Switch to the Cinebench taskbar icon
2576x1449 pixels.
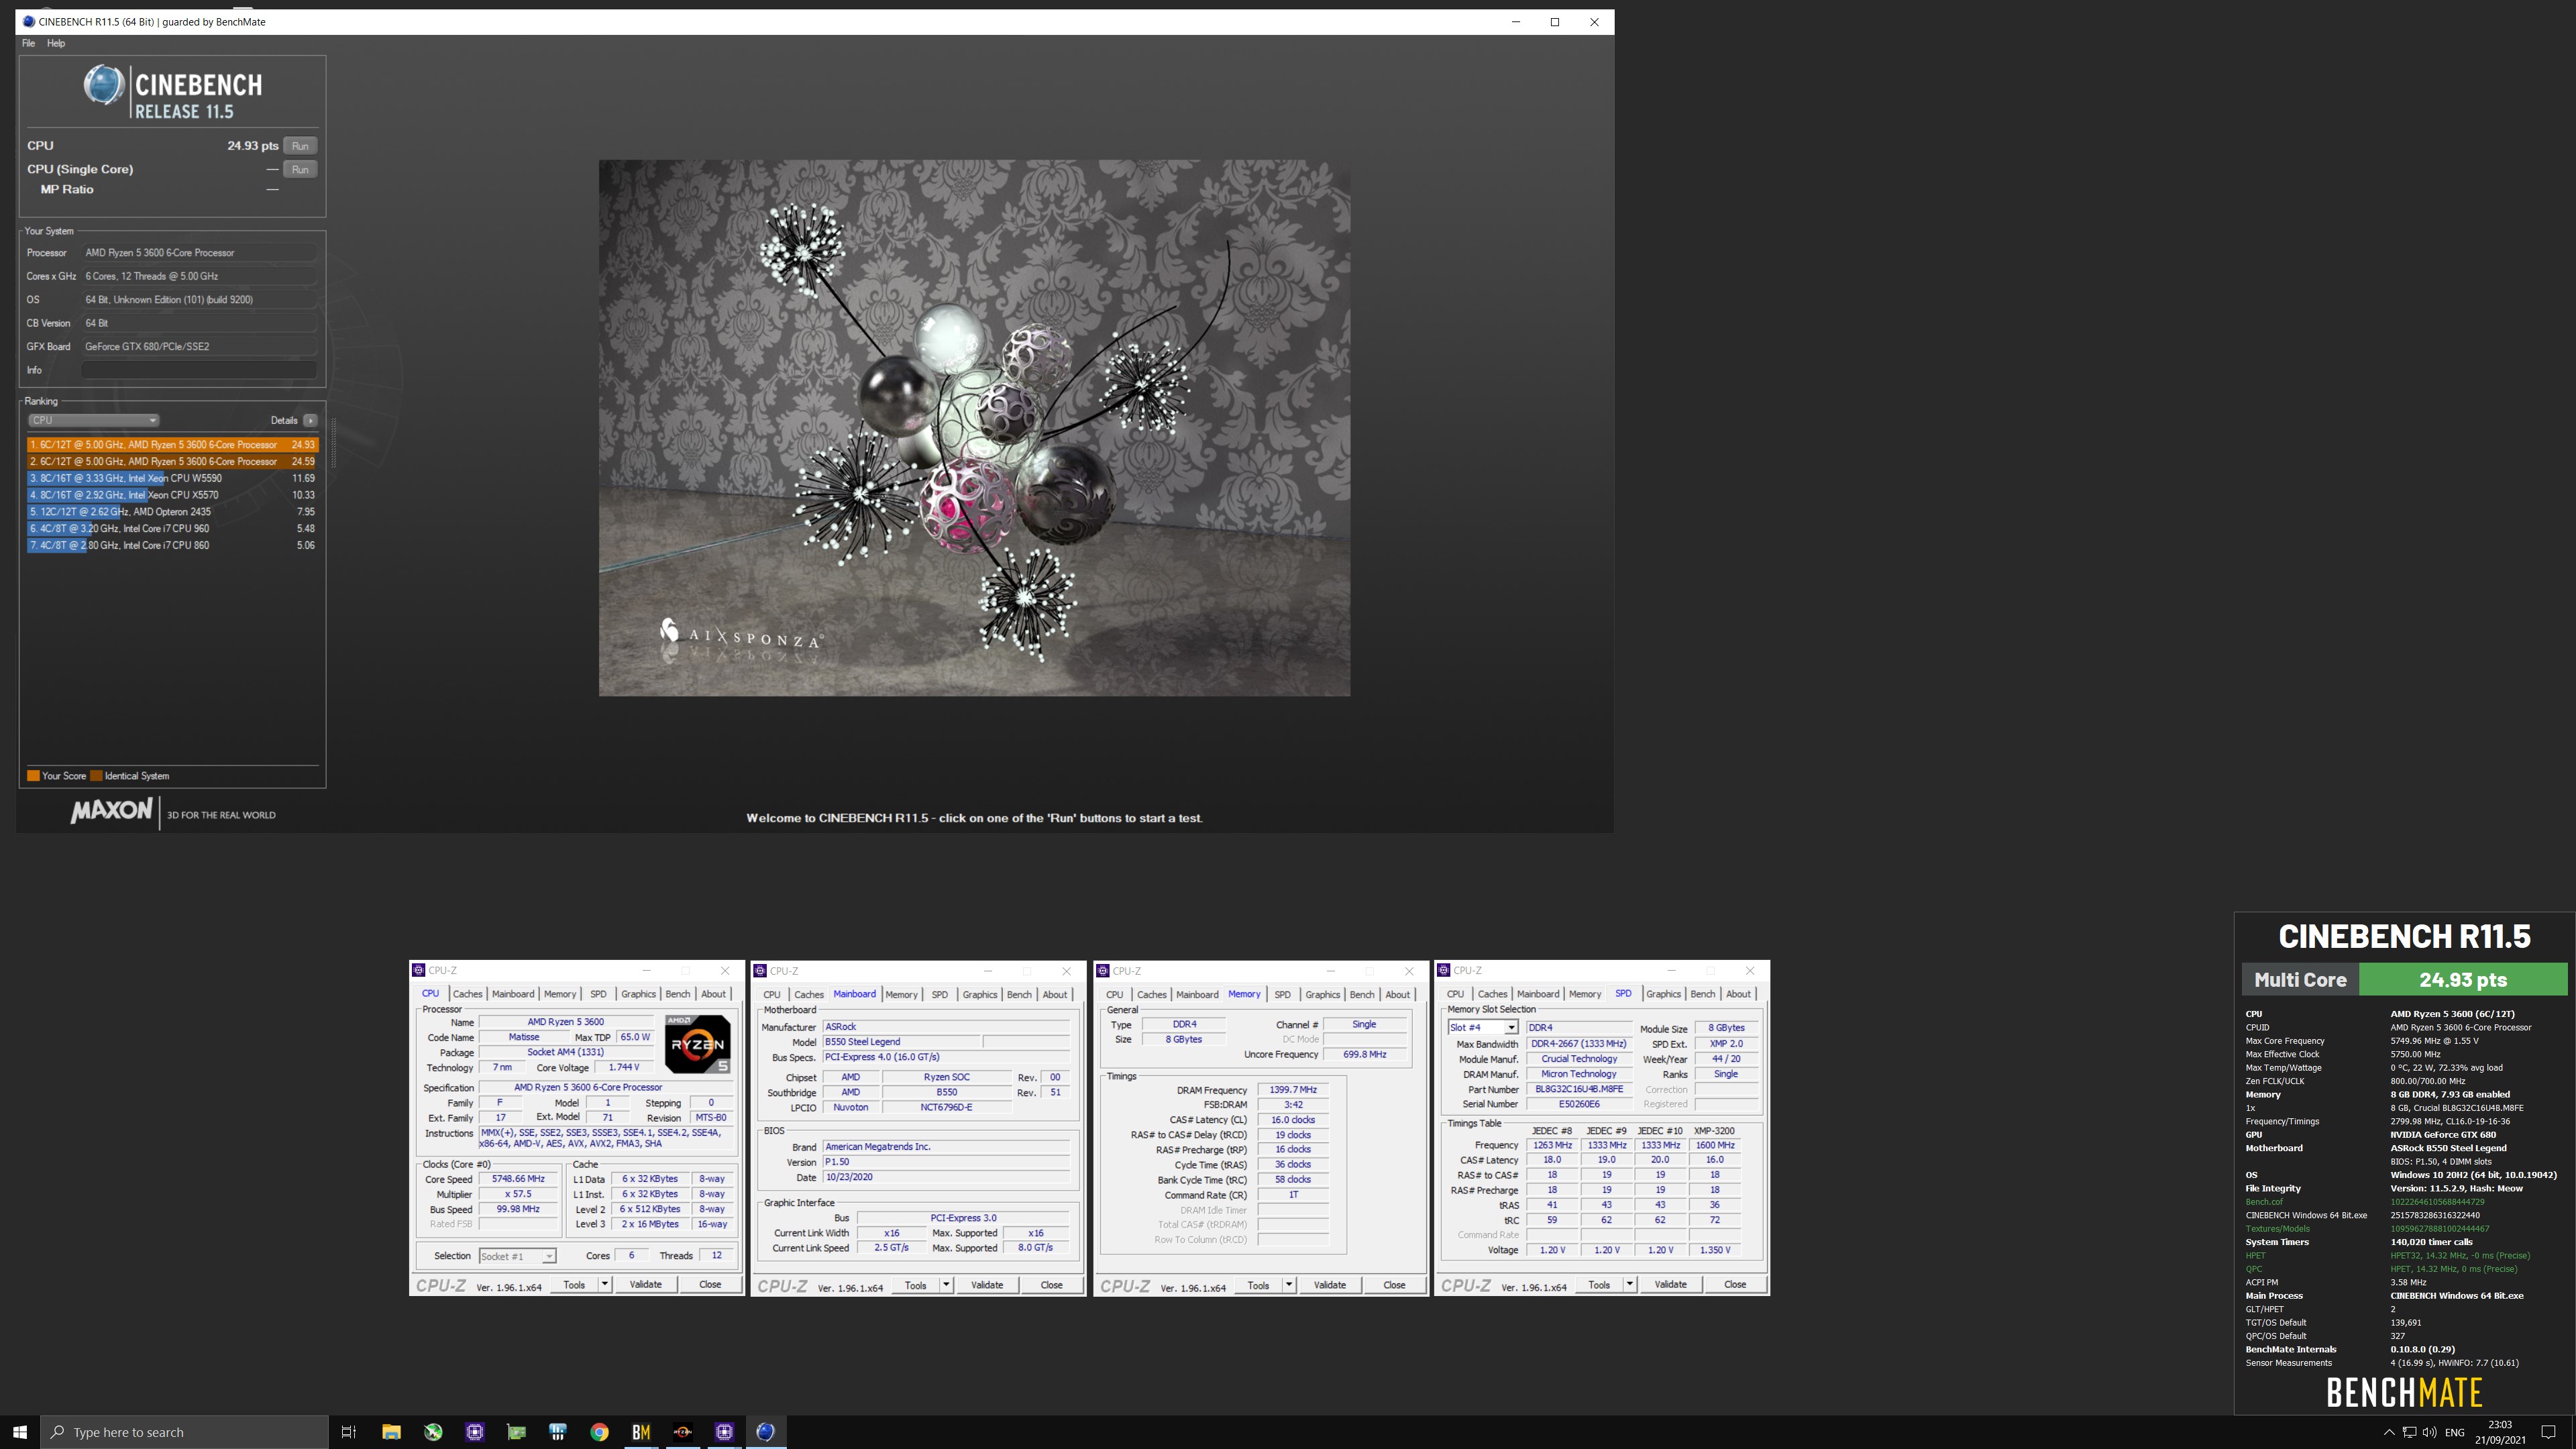pyautogui.click(x=766, y=1432)
